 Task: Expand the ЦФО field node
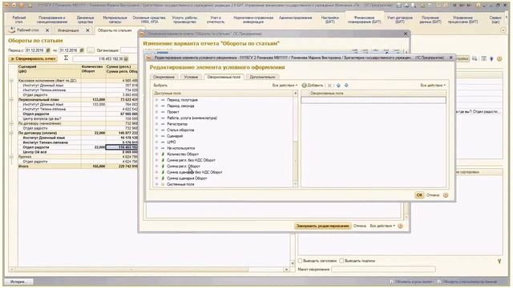[156, 142]
